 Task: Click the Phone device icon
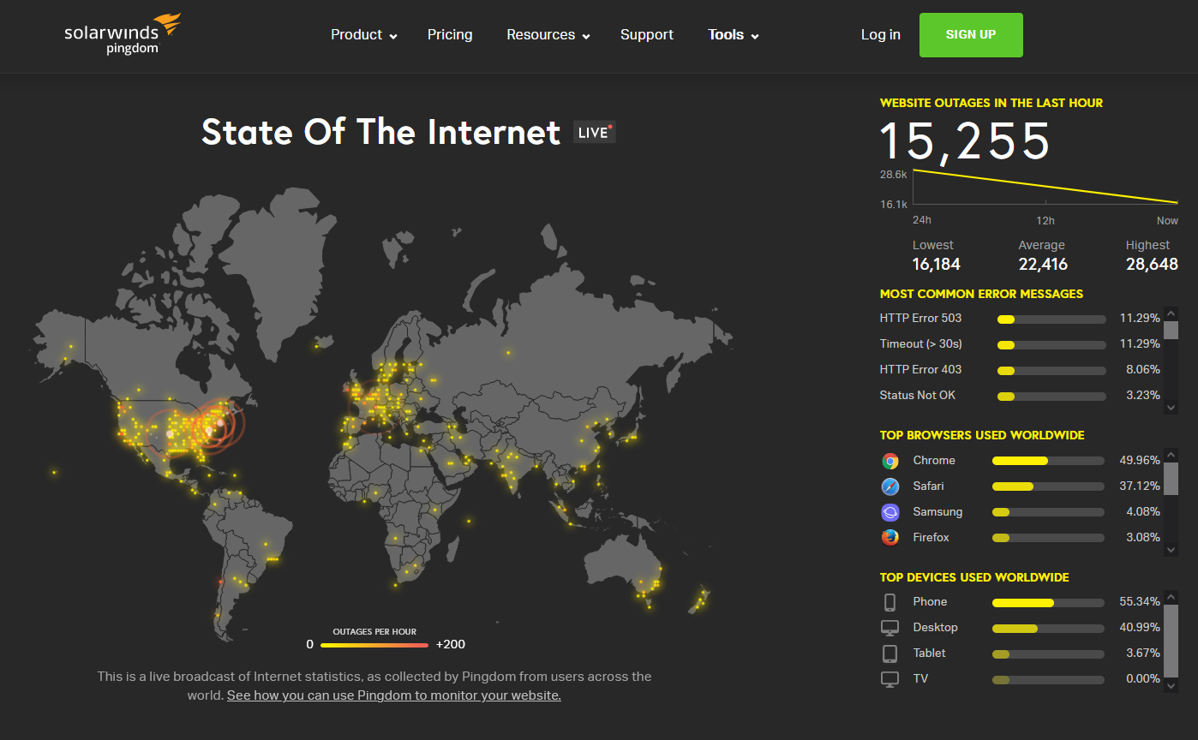click(x=890, y=602)
